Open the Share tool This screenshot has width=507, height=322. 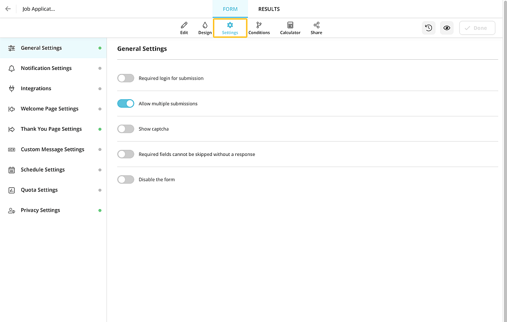[316, 28]
